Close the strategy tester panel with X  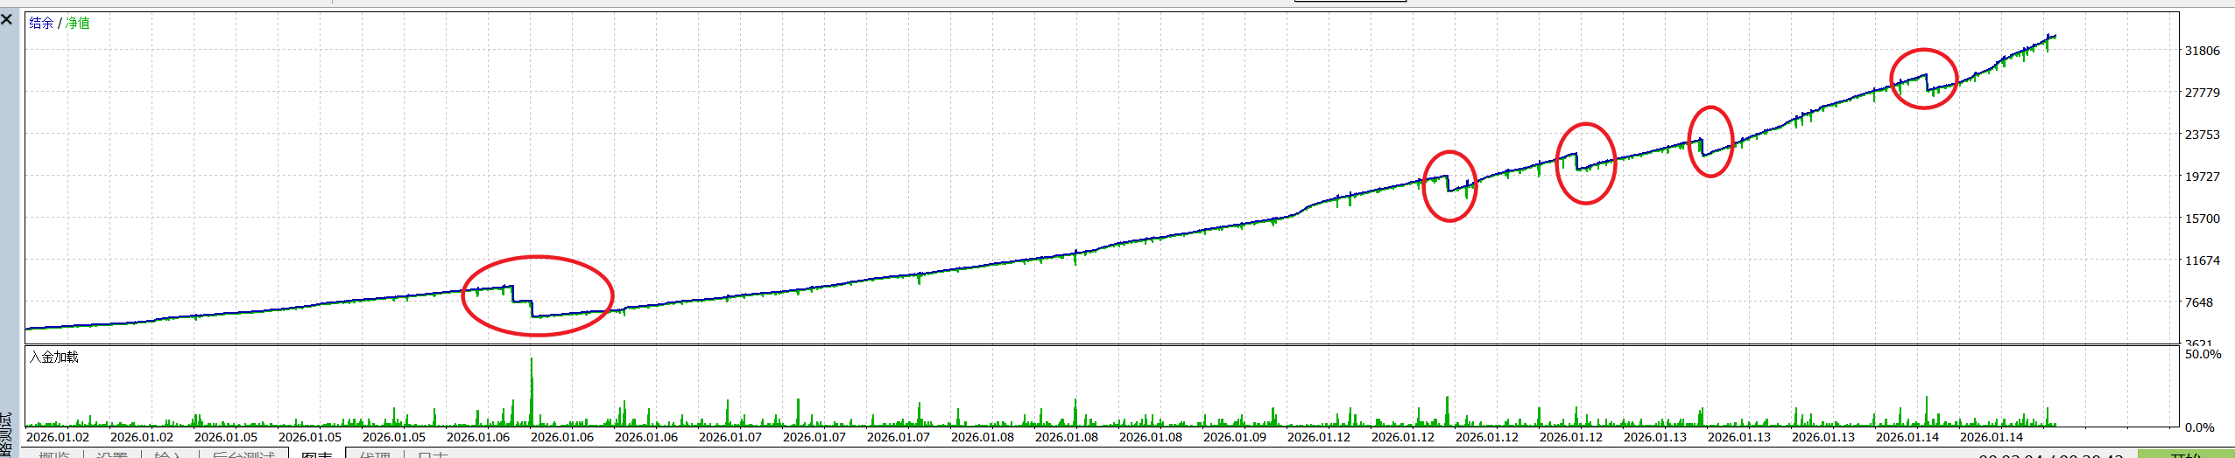click(7, 19)
